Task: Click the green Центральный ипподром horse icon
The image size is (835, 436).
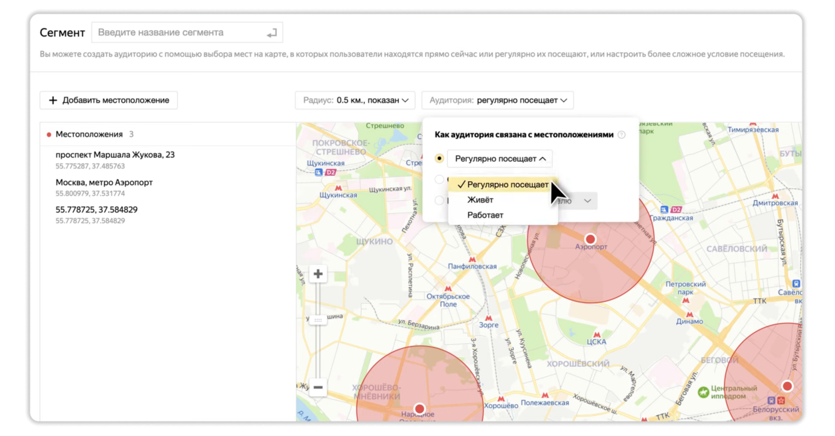Action: [x=703, y=392]
